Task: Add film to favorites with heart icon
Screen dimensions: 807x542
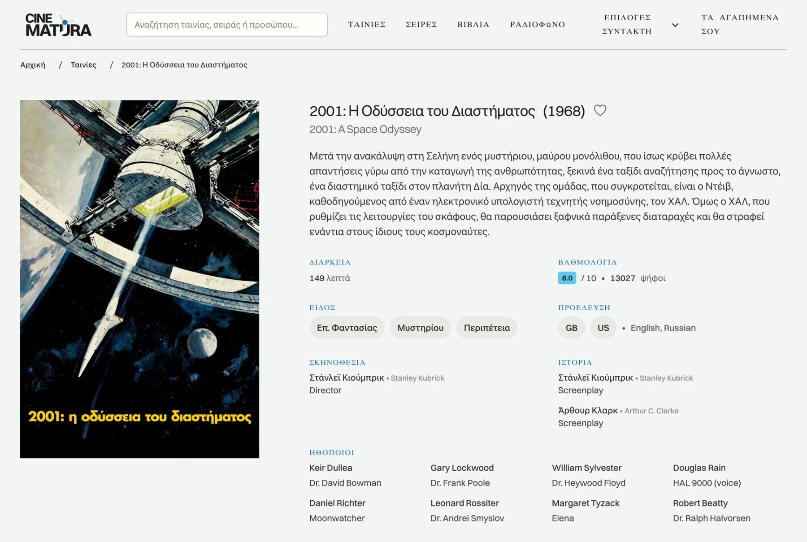Action: click(600, 110)
